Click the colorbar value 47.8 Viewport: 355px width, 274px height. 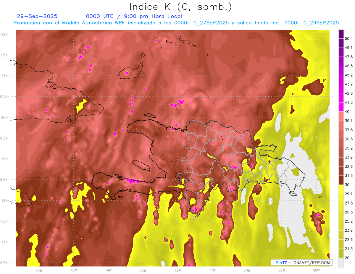pyautogui.click(x=349, y=57)
